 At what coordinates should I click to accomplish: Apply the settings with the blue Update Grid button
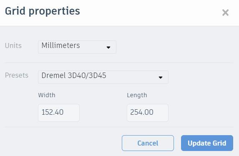207,143
